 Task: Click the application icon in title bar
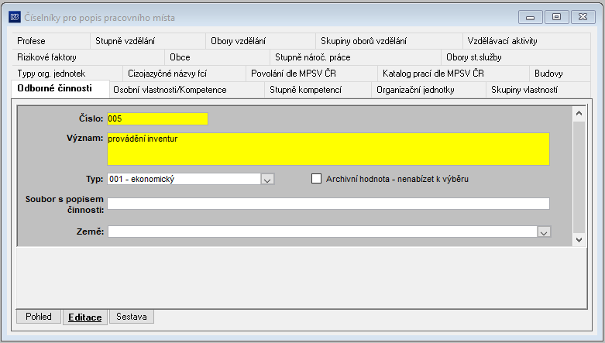15,17
